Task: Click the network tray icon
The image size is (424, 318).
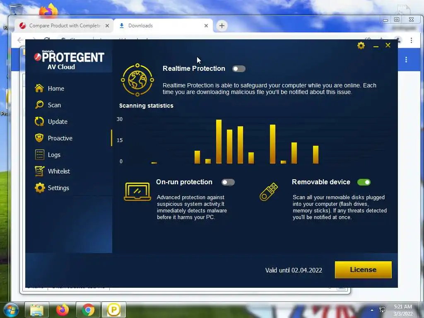Action: click(382, 310)
